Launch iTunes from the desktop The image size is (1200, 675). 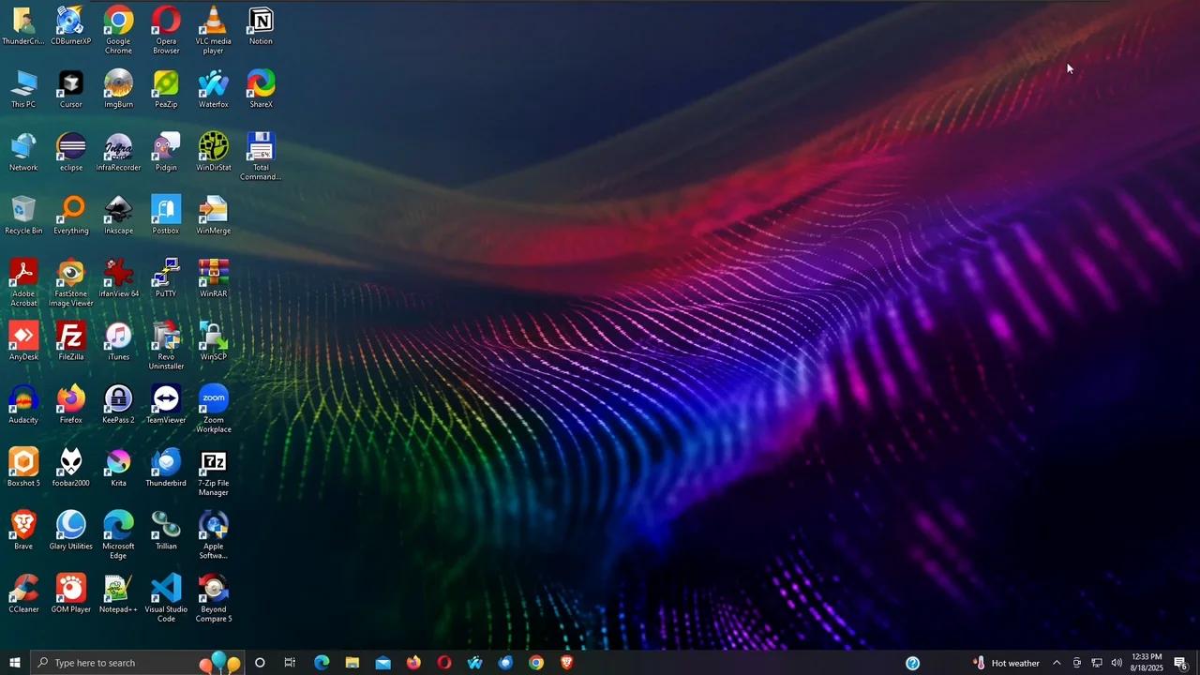click(x=118, y=340)
